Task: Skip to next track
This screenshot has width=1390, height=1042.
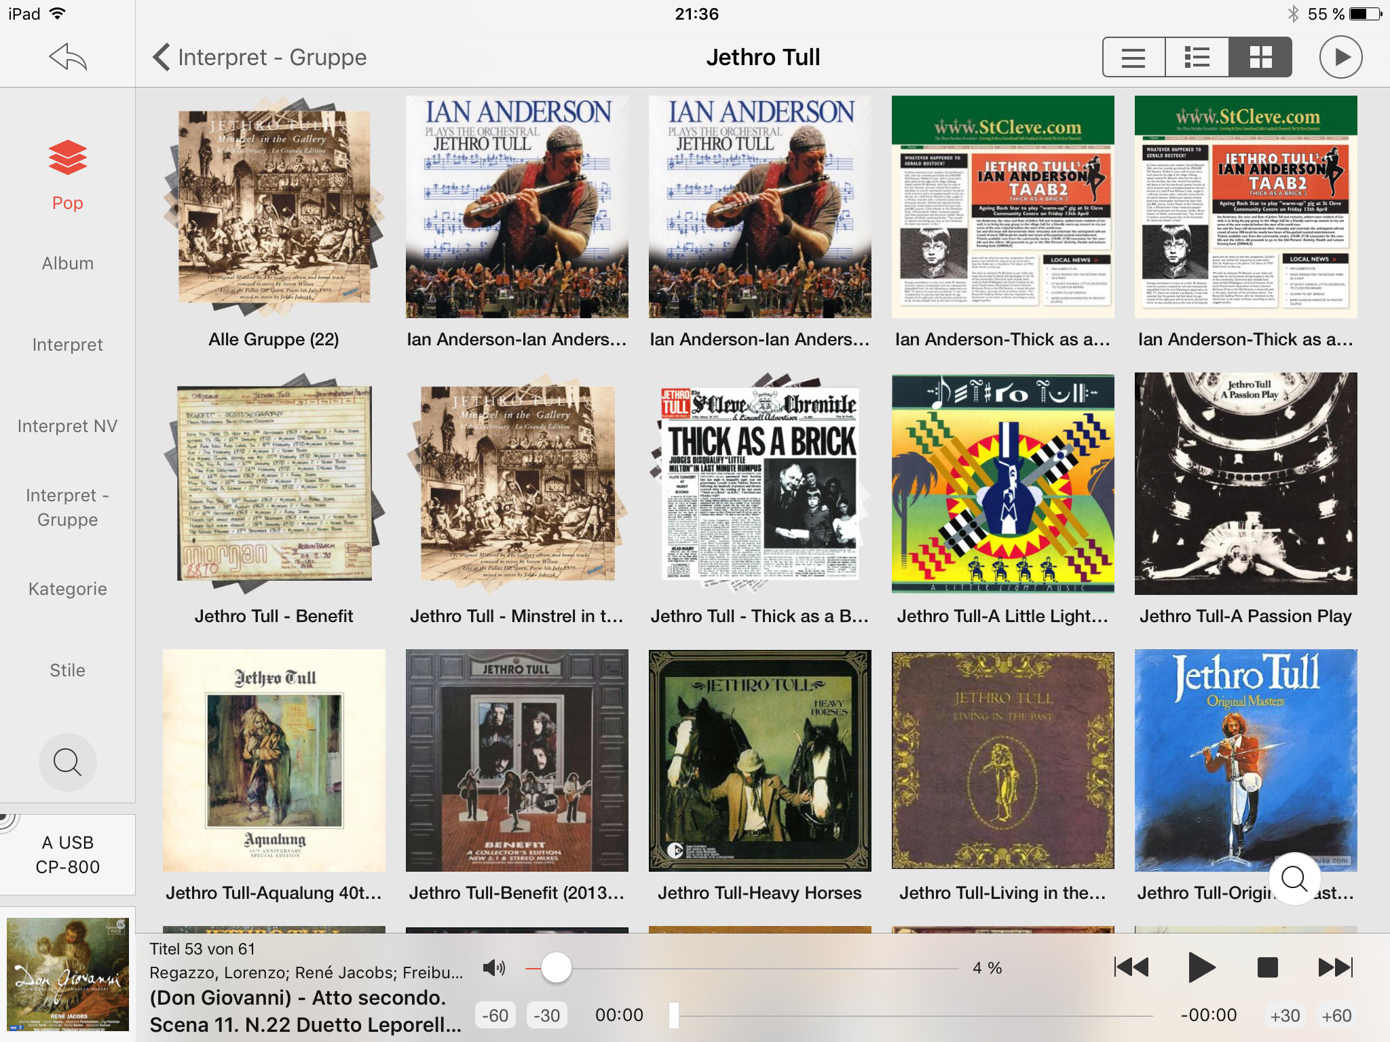Action: 1335,967
